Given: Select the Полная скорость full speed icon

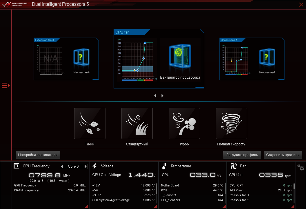Looking at the screenshot, I should 232,123.
